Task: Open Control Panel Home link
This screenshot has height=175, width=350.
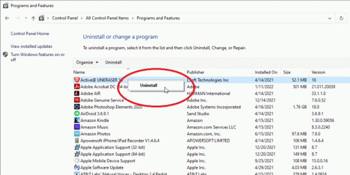Action: tap(30, 34)
